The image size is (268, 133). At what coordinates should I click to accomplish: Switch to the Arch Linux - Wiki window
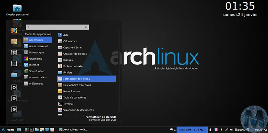[73, 130]
